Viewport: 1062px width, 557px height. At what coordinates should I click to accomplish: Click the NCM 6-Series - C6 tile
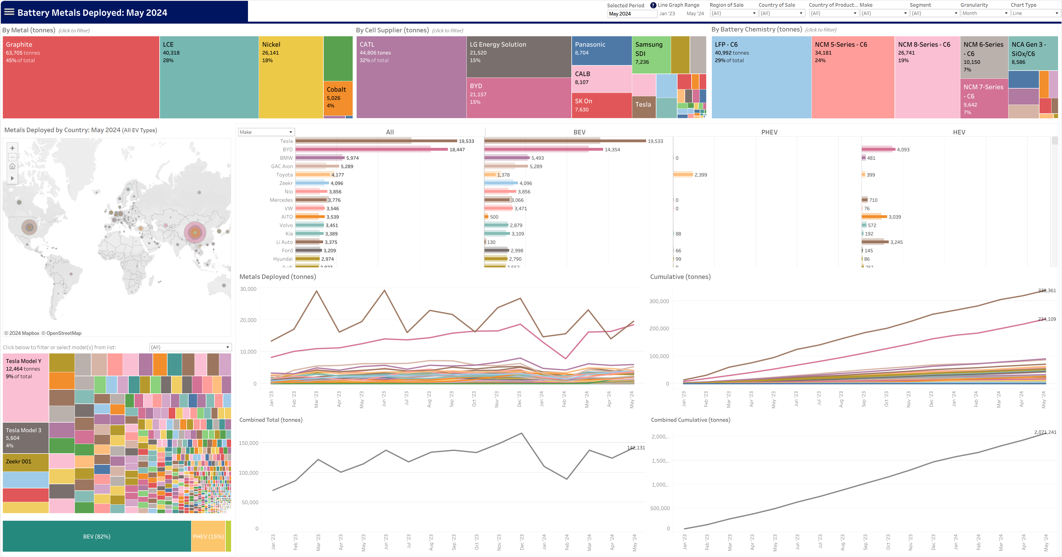[984, 57]
